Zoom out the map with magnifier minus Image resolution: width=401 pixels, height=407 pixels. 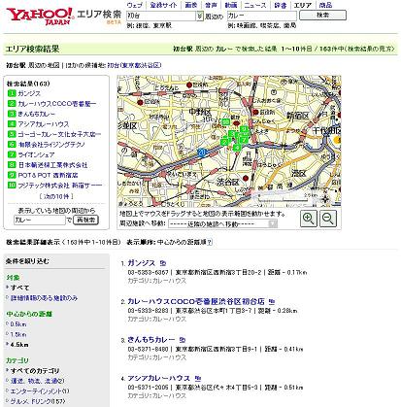[328, 219]
